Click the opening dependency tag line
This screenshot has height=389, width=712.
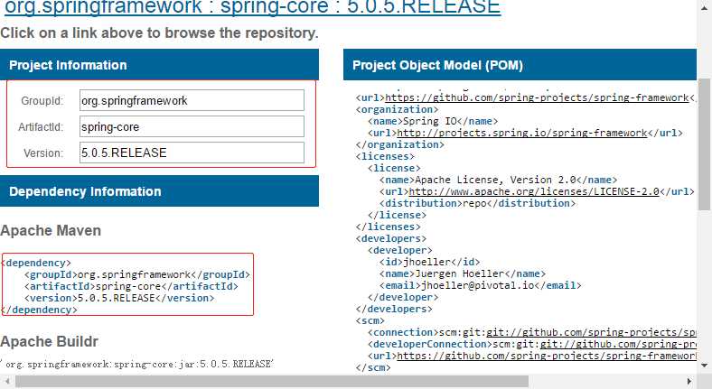pos(36,263)
